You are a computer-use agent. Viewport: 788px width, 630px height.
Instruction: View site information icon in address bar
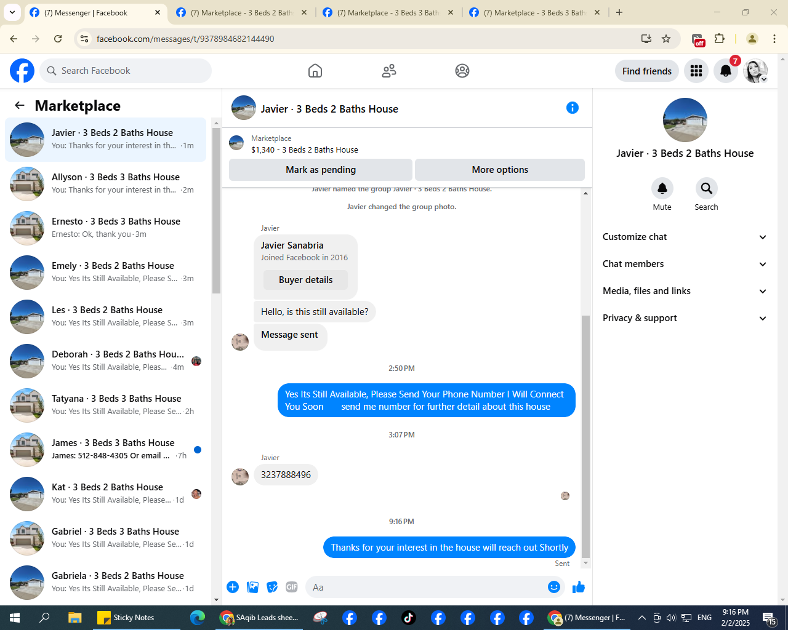coord(84,39)
